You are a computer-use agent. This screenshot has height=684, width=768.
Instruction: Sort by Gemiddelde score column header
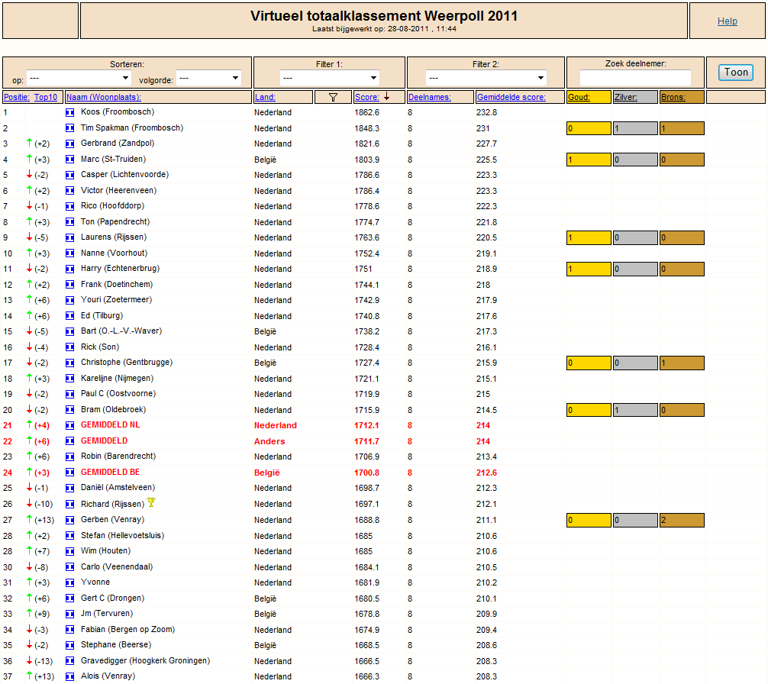click(x=511, y=97)
